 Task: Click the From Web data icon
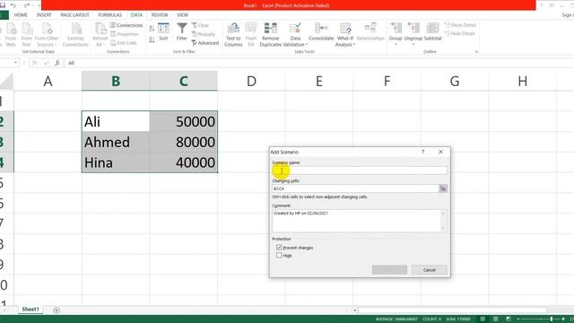[x=11, y=35]
